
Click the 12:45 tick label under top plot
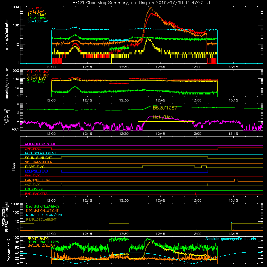[160, 67]
